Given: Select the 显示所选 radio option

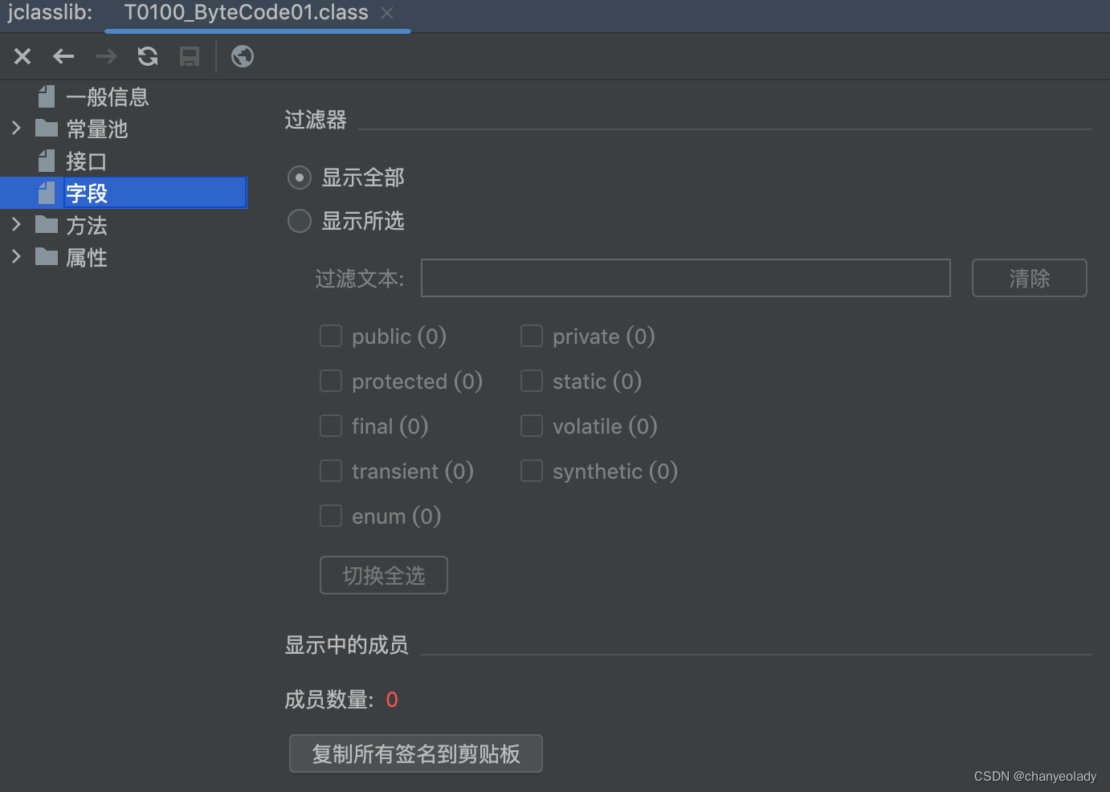Looking at the screenshot, I should [299, 221].
